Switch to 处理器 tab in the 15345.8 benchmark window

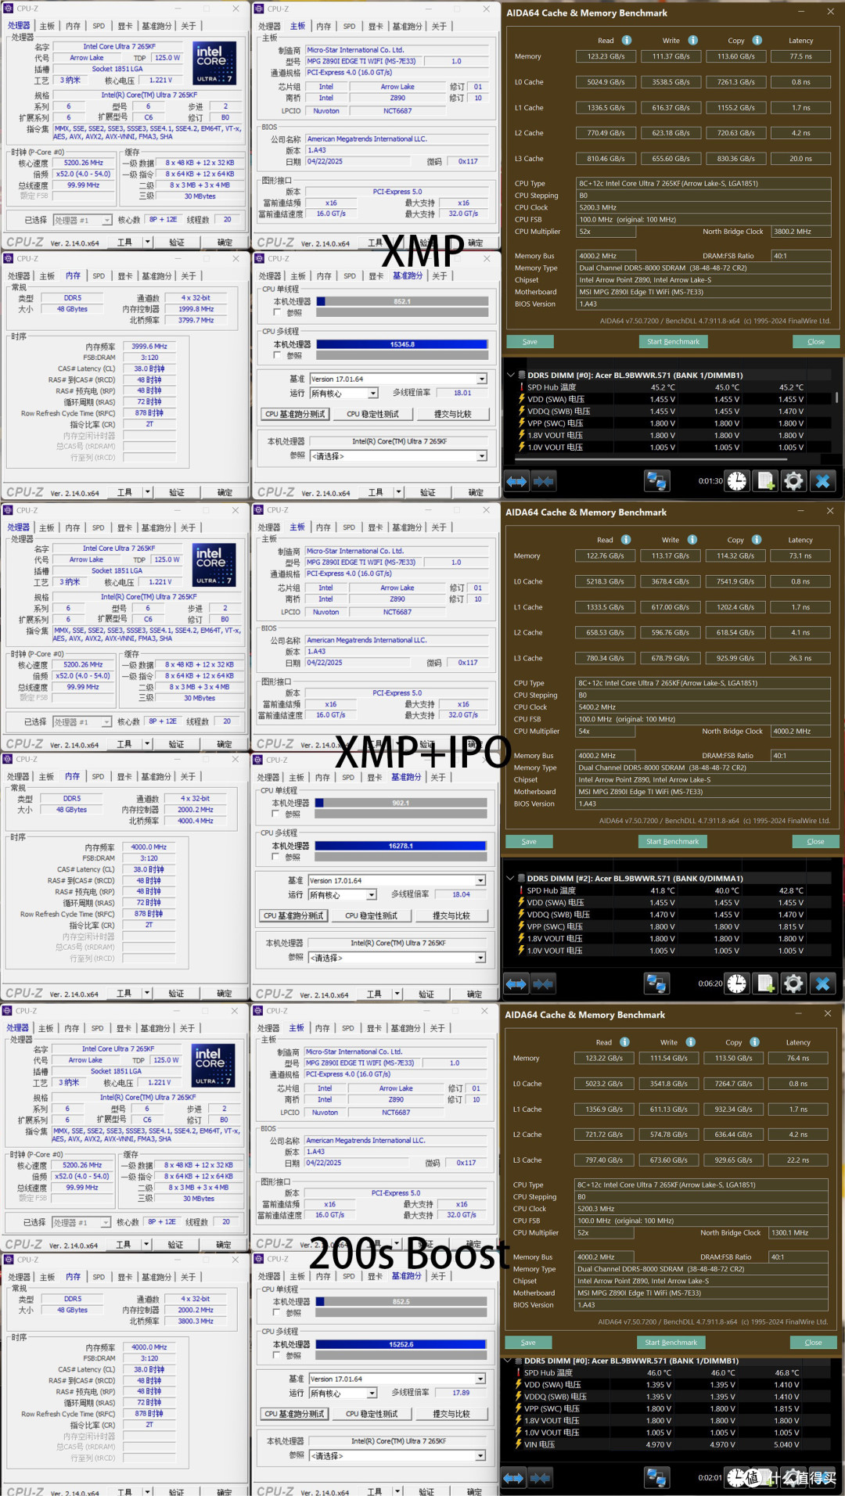tap(270, 276)
